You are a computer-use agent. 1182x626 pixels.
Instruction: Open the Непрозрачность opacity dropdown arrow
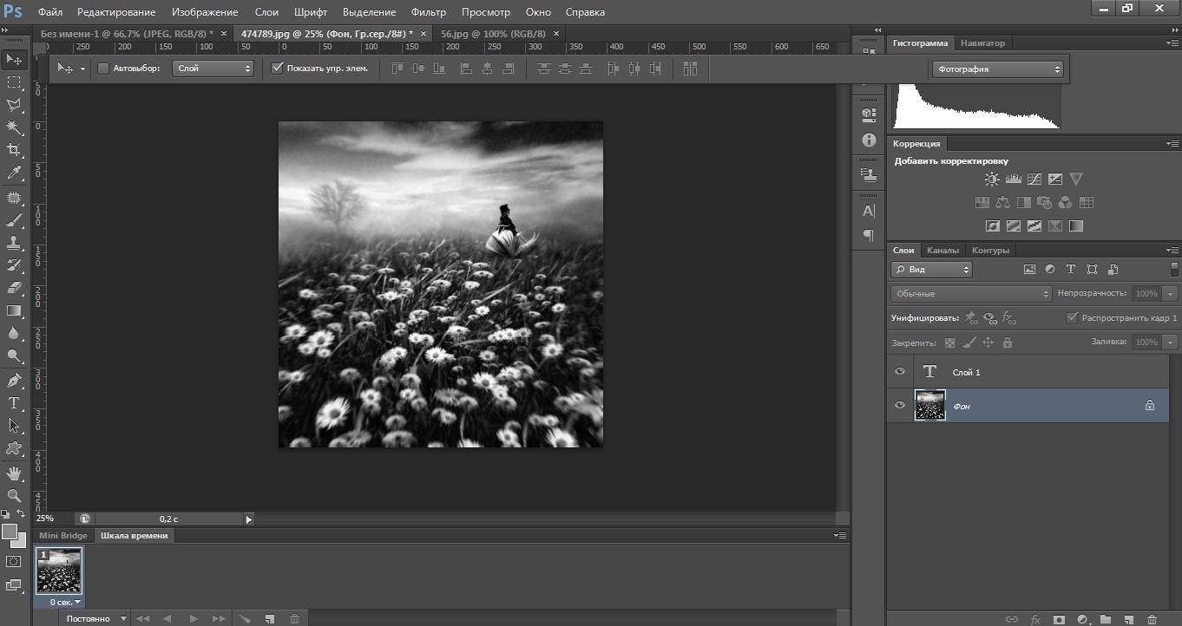click(1171, 294)
